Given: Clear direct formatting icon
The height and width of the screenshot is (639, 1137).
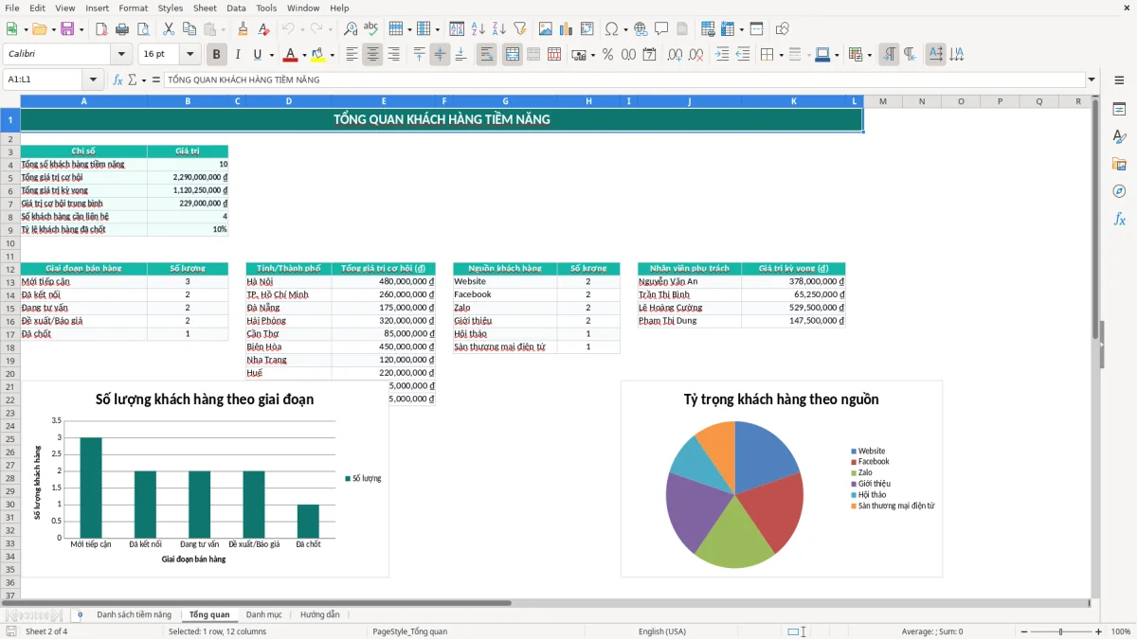Looking at the screenshot, I should click(x=262, y=29).
